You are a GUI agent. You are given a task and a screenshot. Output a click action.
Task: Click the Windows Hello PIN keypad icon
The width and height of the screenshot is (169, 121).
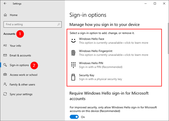(73, 65)
